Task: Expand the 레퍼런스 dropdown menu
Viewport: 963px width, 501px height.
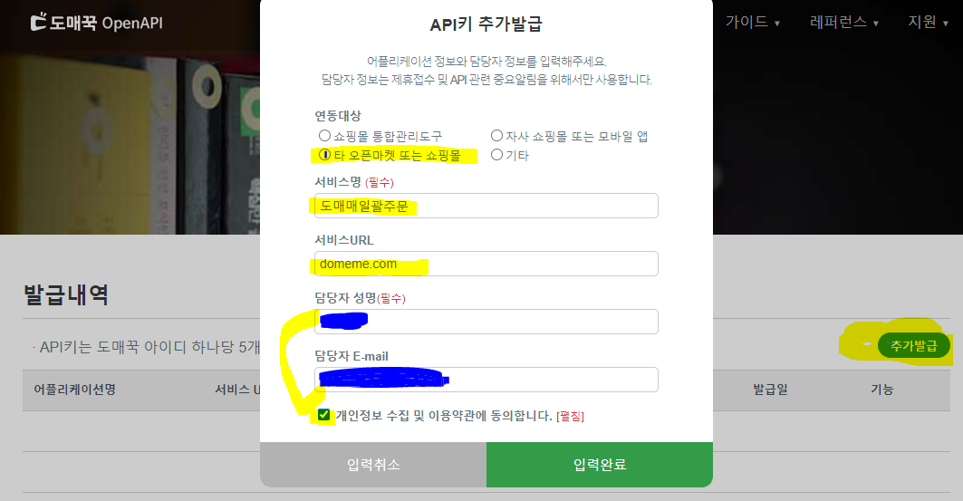Action: tap(844, 22)
